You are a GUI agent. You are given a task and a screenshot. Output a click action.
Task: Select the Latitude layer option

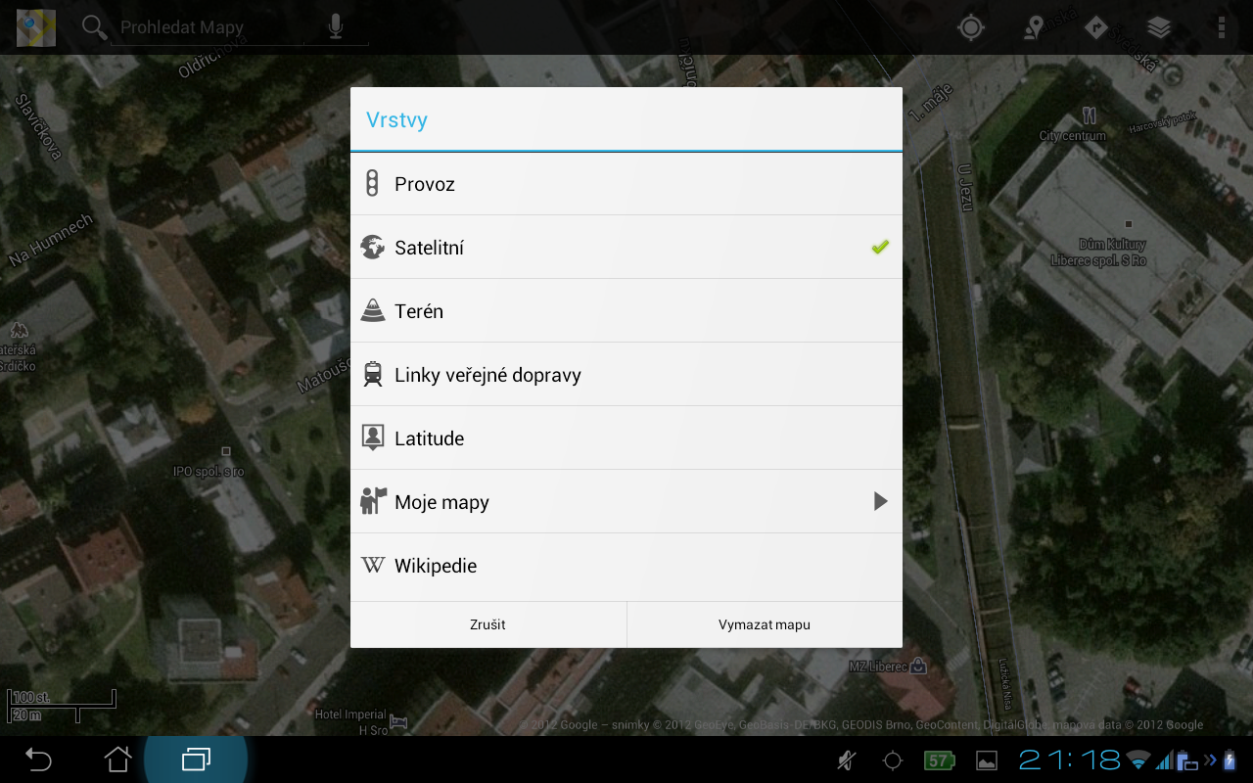[x=625, y=438]
